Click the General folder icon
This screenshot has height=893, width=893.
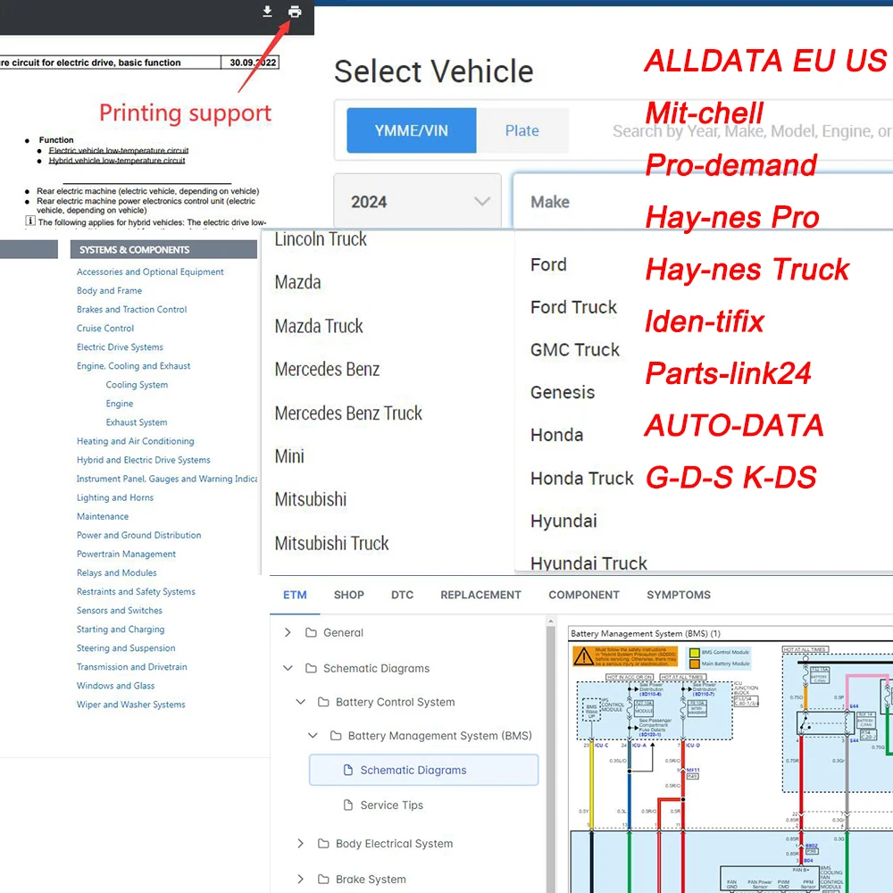311,633
